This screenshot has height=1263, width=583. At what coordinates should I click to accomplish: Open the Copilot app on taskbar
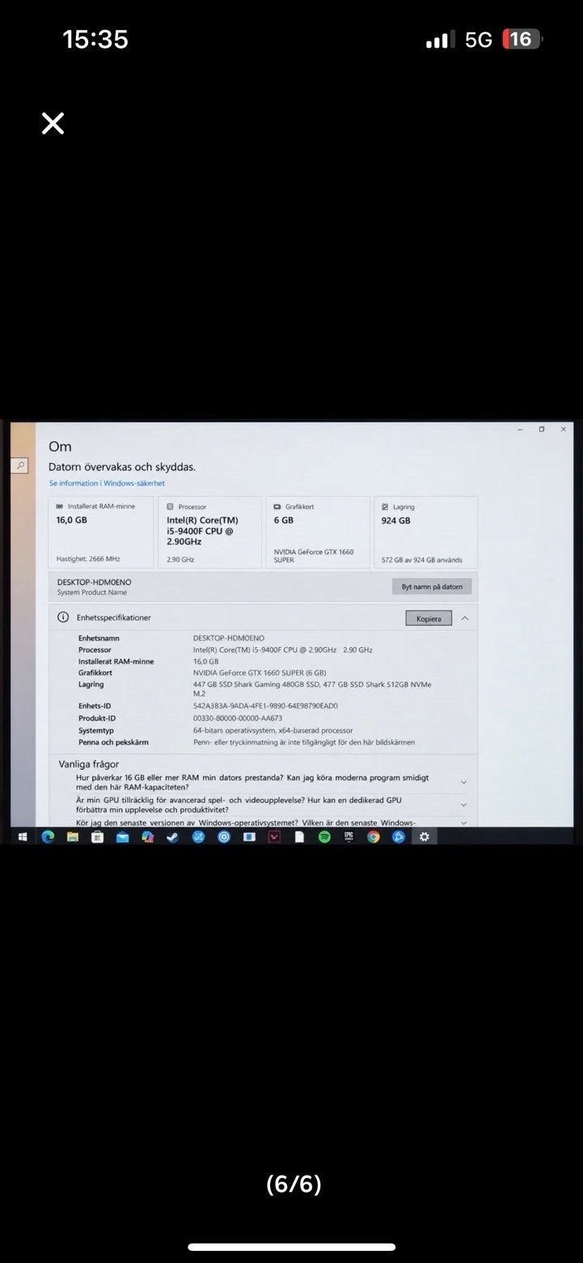147,837
